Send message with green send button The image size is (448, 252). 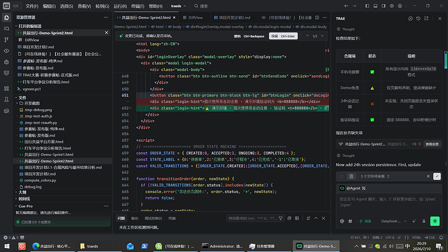click(x=435, y=221)
